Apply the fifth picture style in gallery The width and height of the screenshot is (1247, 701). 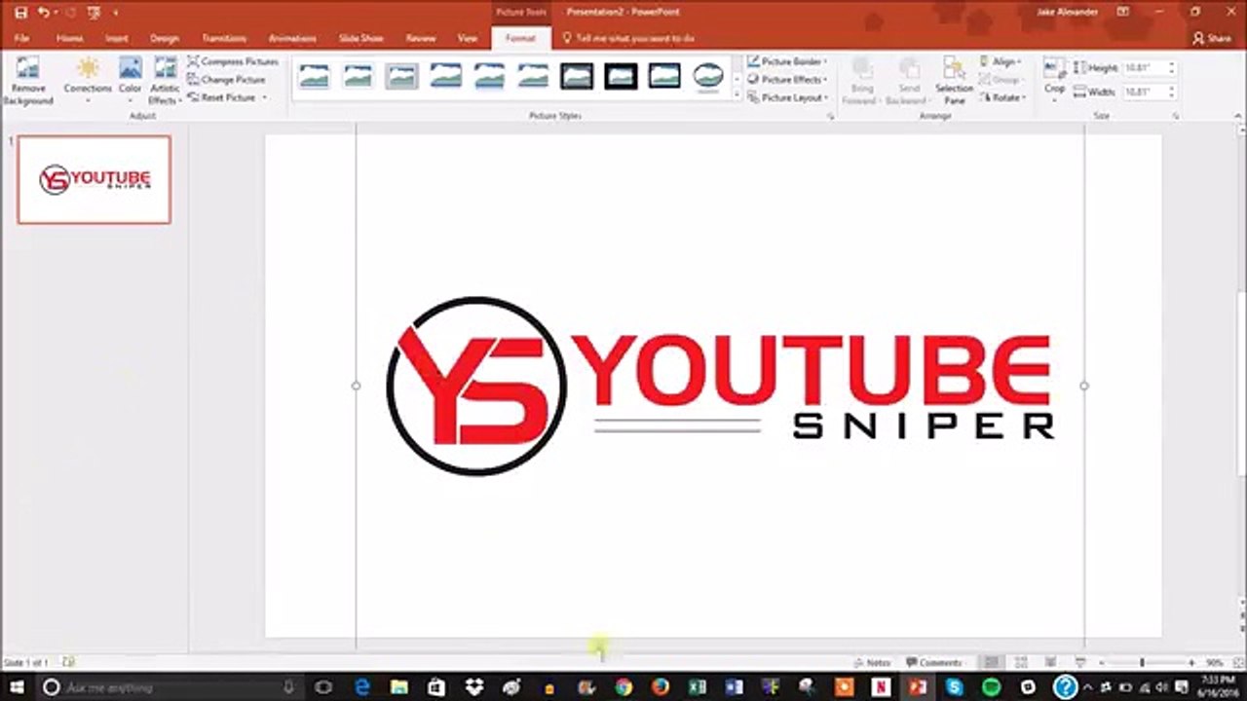[x=489, y=75]
